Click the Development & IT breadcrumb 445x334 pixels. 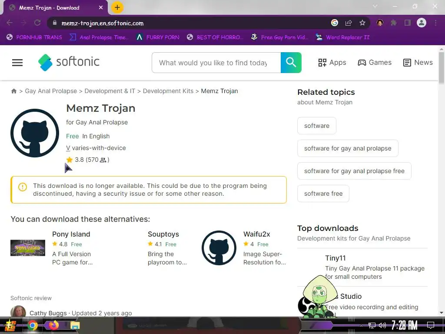(x=110, y=91)
